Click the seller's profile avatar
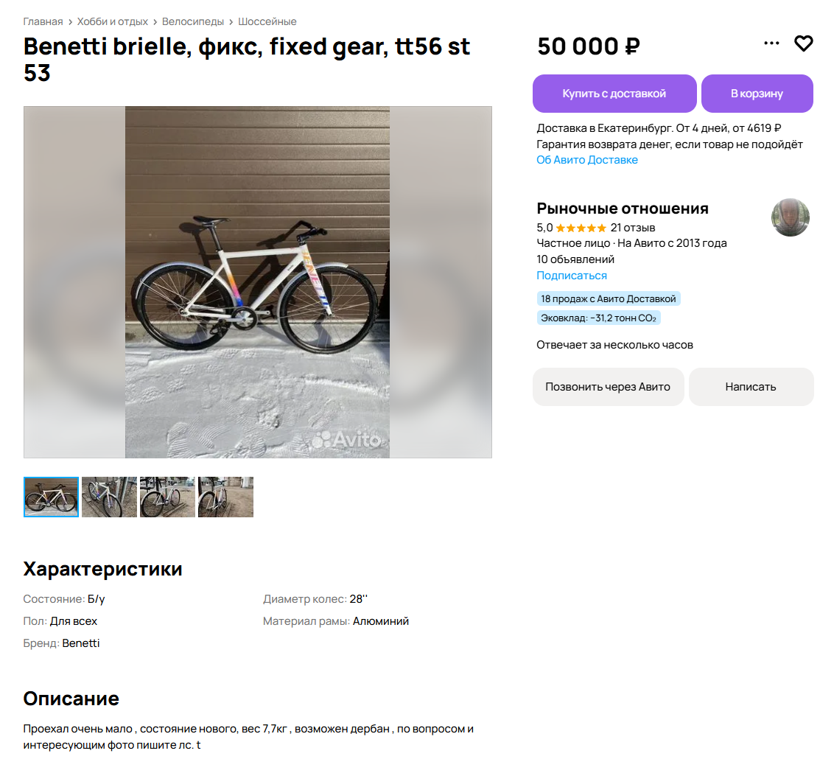The image size is (834, 759). [x=790, y=217]
